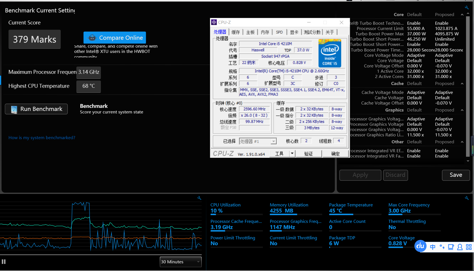Select the 处理器 tab in CPU-Z
The image size is (474, 271).
(220, 32)
